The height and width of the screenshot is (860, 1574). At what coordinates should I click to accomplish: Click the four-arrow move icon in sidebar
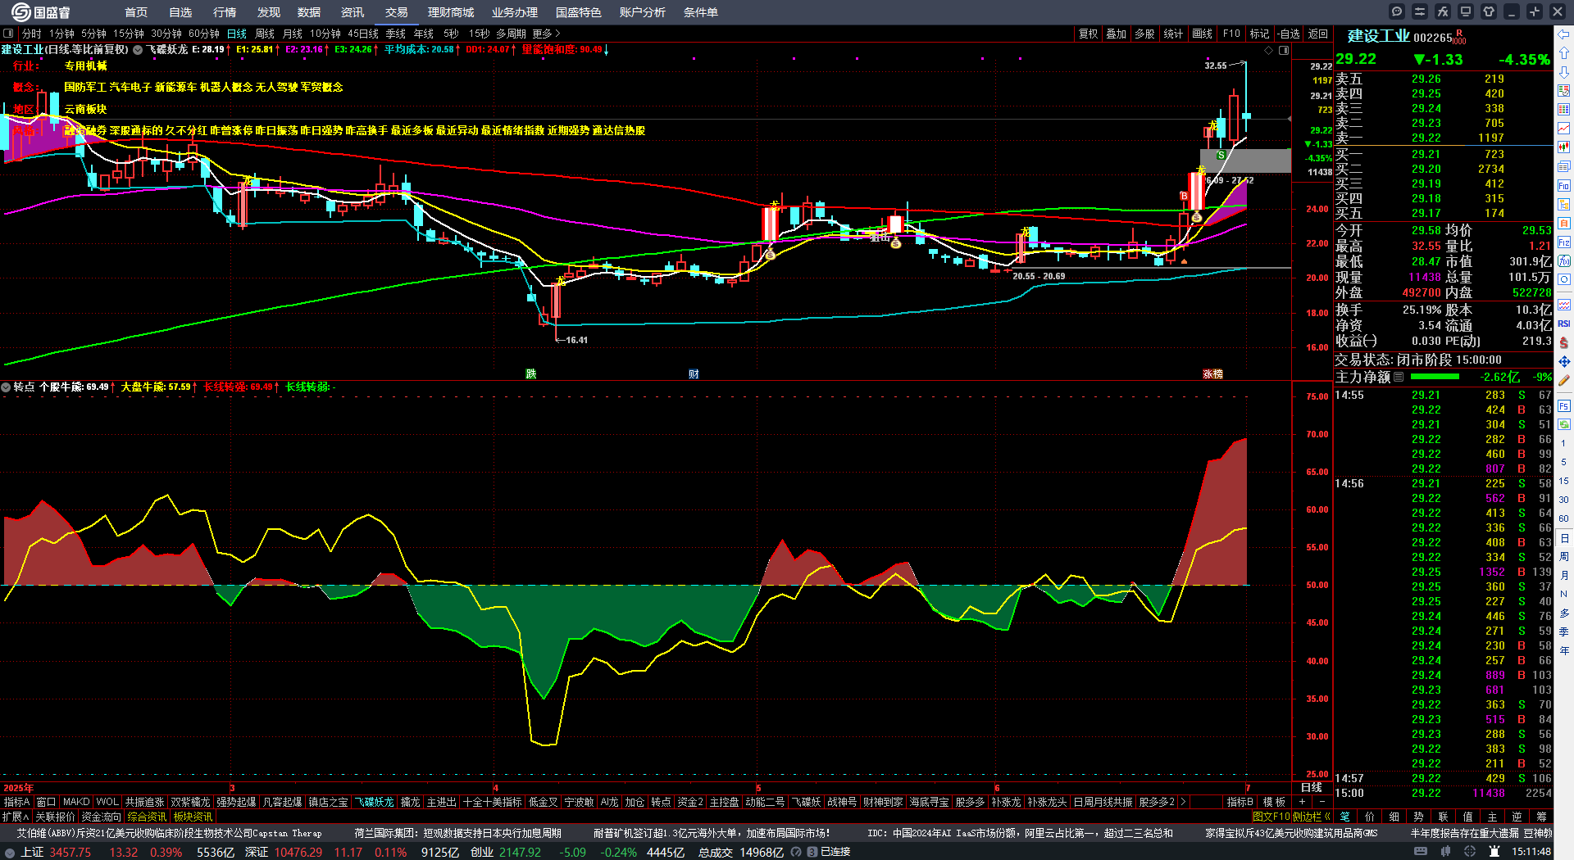coord(1564,361)
